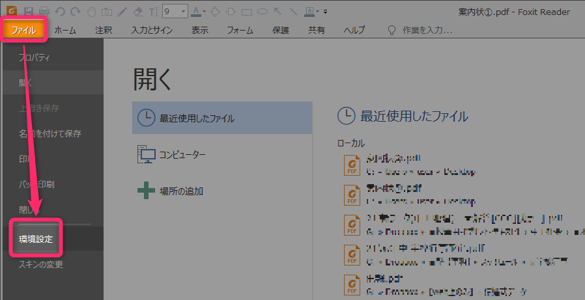Click the Save icon in quick access toolbar
Viewport: 585px width, 300px height.
coord(28,11)
